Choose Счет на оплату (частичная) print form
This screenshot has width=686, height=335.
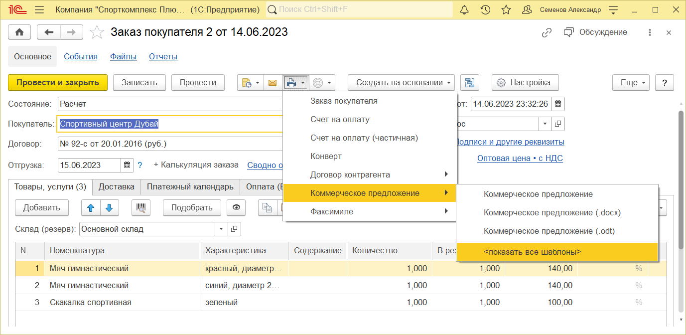[370, 138]
